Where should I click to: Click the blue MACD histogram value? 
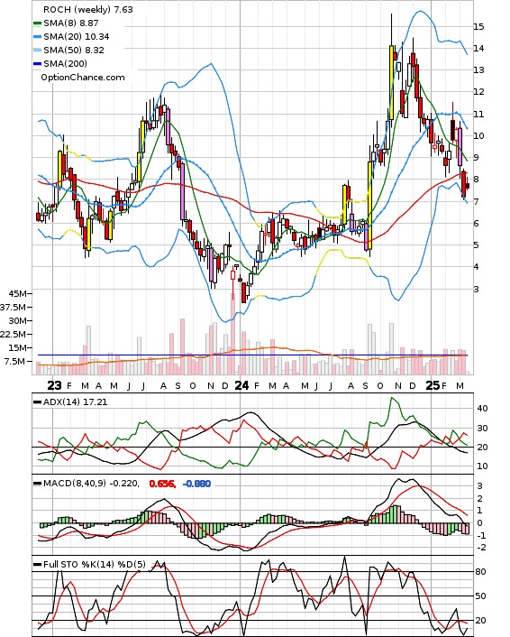point(196,484)
